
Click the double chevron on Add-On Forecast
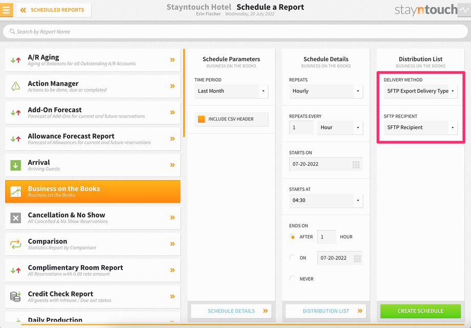coord(173,113)
